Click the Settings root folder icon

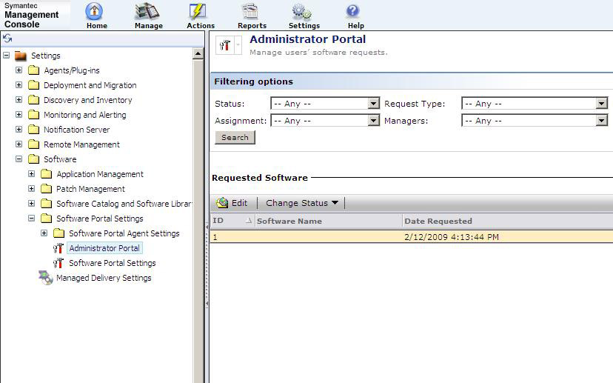[x=20, y=56]
